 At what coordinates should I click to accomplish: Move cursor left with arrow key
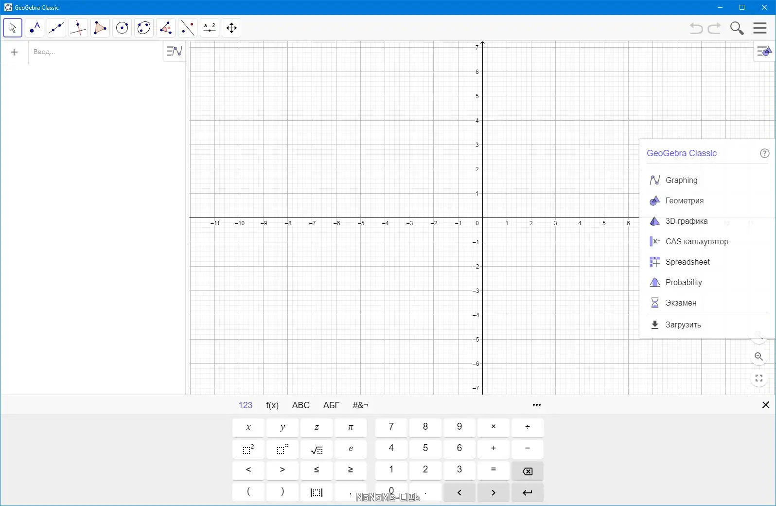click(x=459, y=492)
